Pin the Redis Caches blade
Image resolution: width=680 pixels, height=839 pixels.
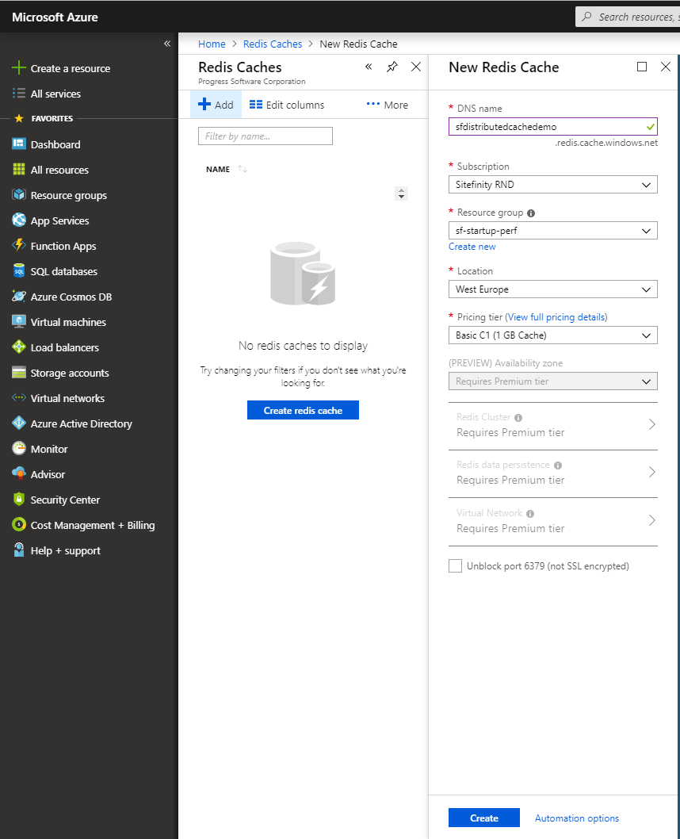[x=392, y=67]
